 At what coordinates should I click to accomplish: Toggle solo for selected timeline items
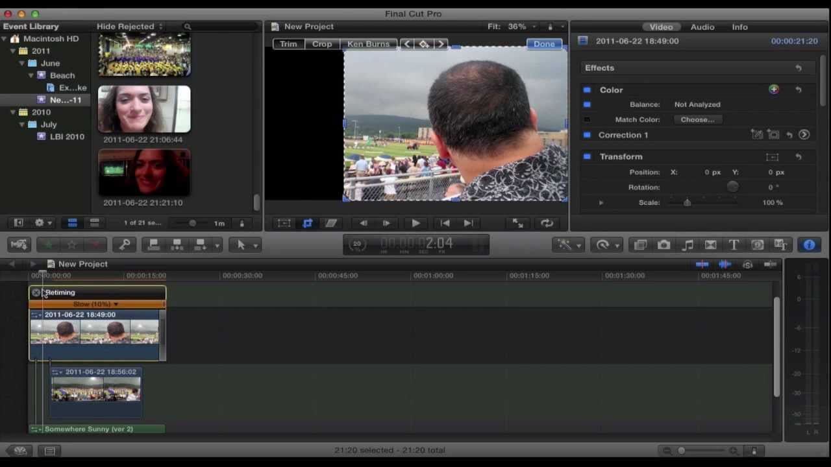747,264
